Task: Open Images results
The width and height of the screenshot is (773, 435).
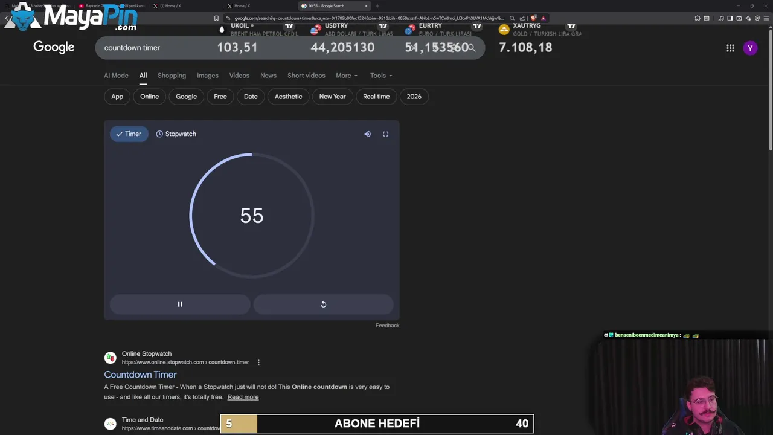Action: (x=207, y=76)
